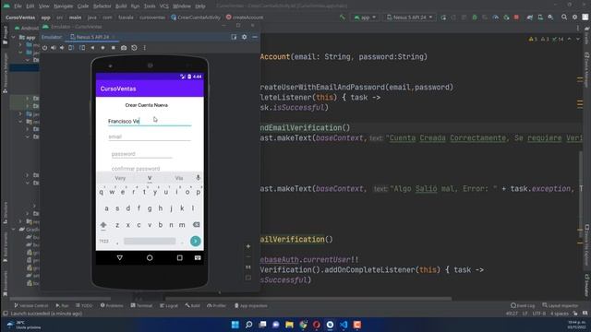Open the Build menu

tap(121, 6)
